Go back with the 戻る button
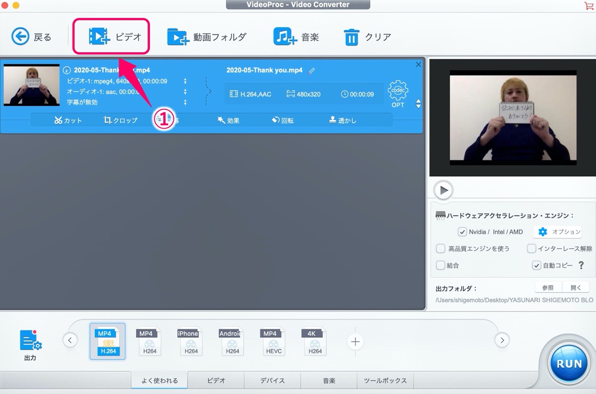Image resolution: width=596 pixels, height=394 pixels. 32,36
